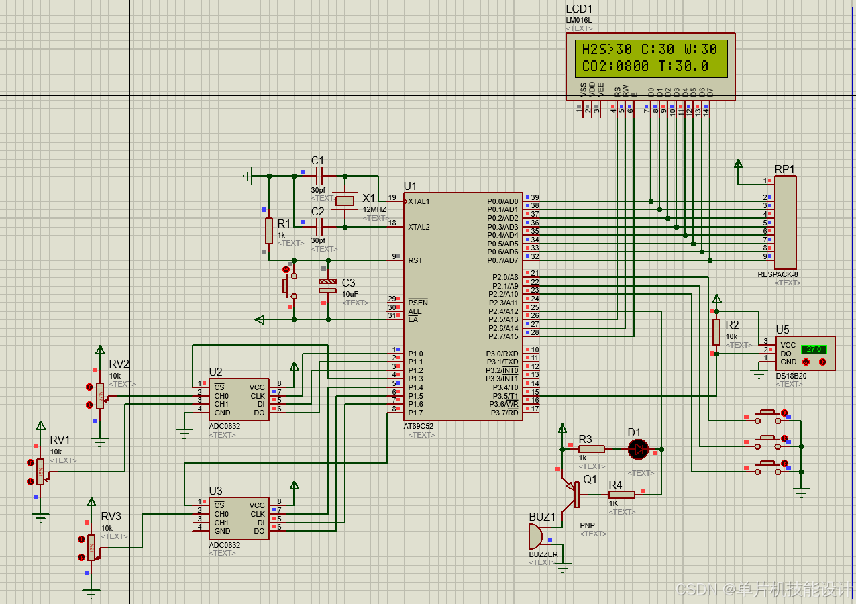Click the power arrow terminal left of R3

tap(562, 428)
